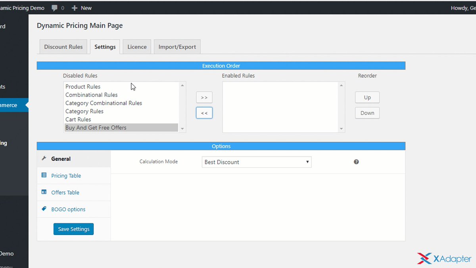
Task: Select Category Combinational Rules entry
Action: [121, 103]
